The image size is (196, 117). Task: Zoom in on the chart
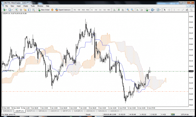[128, 10]
